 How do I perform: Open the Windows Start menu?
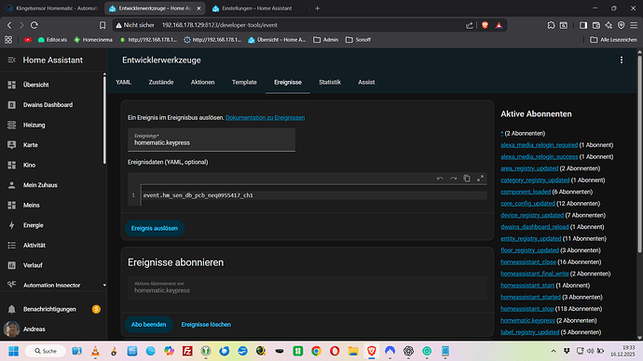click(14, 351)
